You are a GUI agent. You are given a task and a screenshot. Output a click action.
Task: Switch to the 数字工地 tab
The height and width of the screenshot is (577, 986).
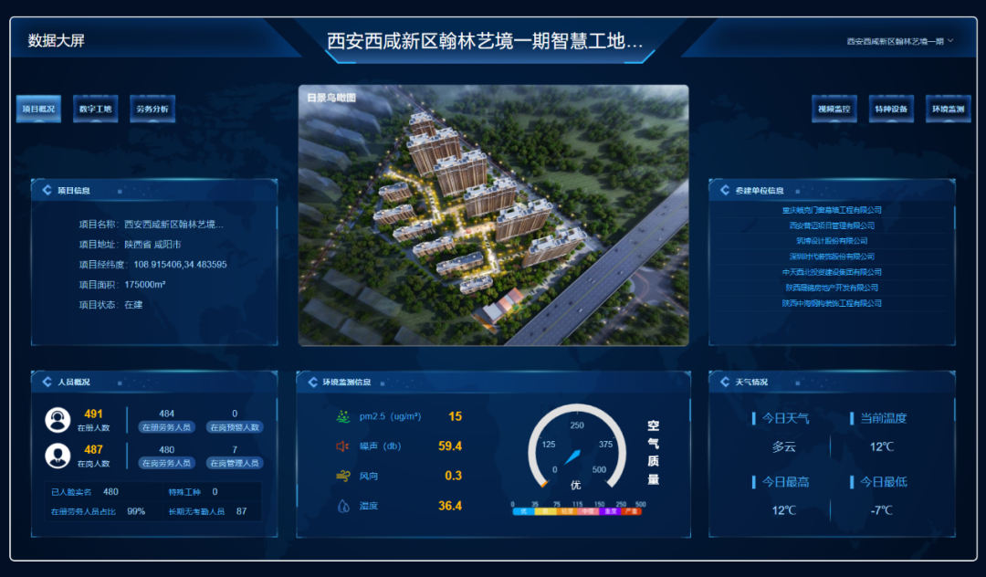(x=95, y=108)
